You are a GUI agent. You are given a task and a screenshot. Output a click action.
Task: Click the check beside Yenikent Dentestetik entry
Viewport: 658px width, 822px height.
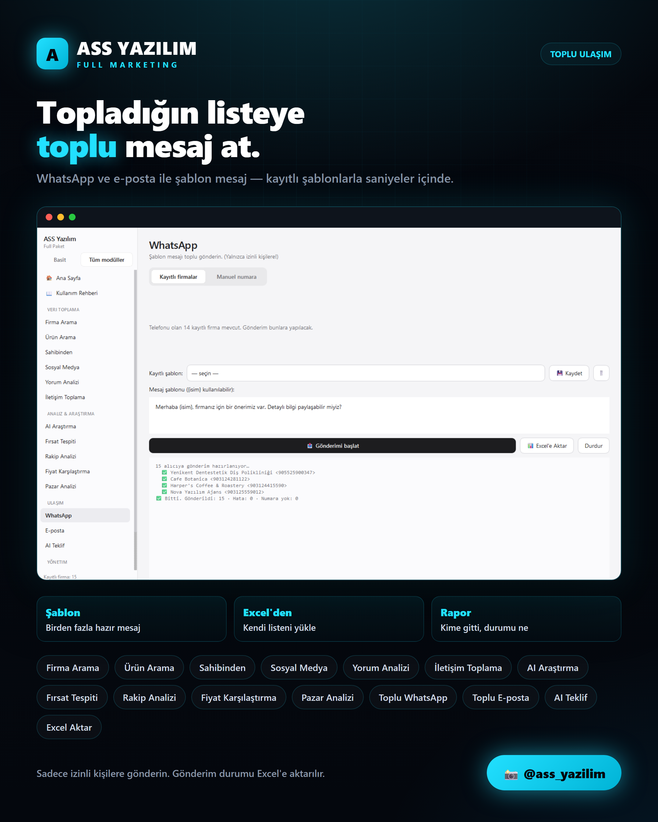[164, 472]
